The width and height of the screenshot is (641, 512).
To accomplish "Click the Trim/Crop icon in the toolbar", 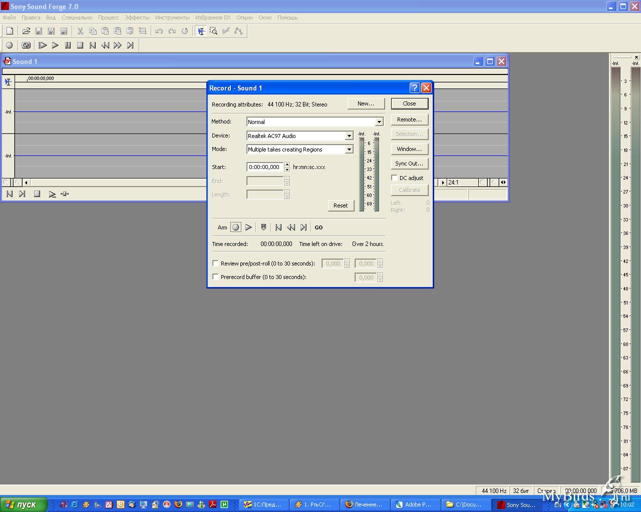I will [143, 31].
